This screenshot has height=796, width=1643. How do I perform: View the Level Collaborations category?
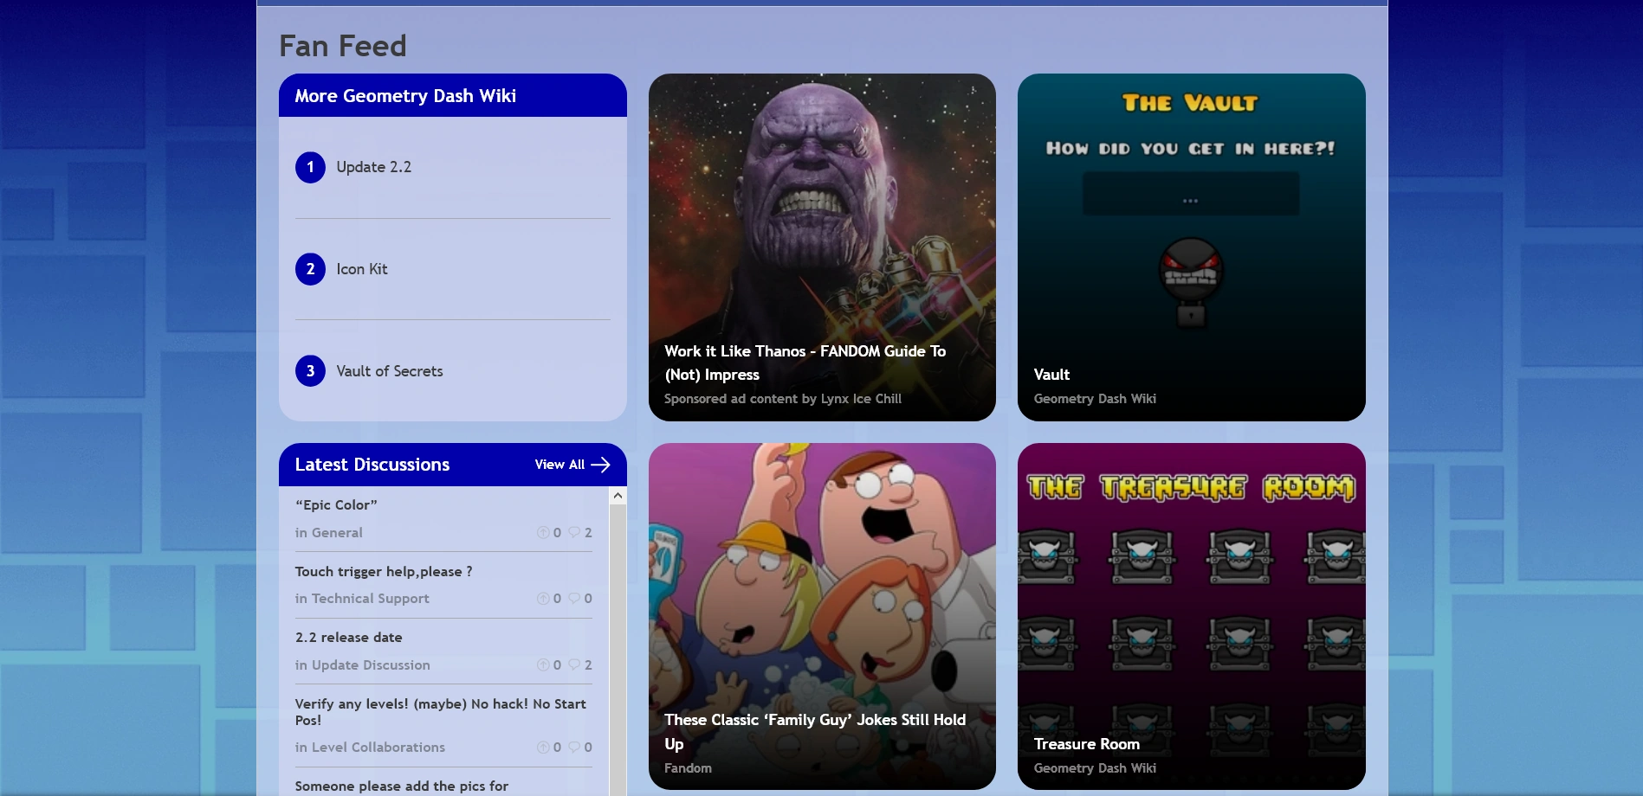click(378, 748)
